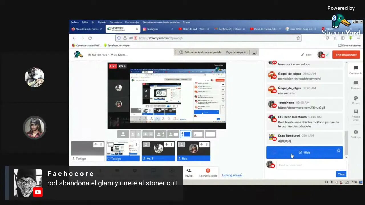Minimize the screen sharing notification bar

tap(254, 52)
